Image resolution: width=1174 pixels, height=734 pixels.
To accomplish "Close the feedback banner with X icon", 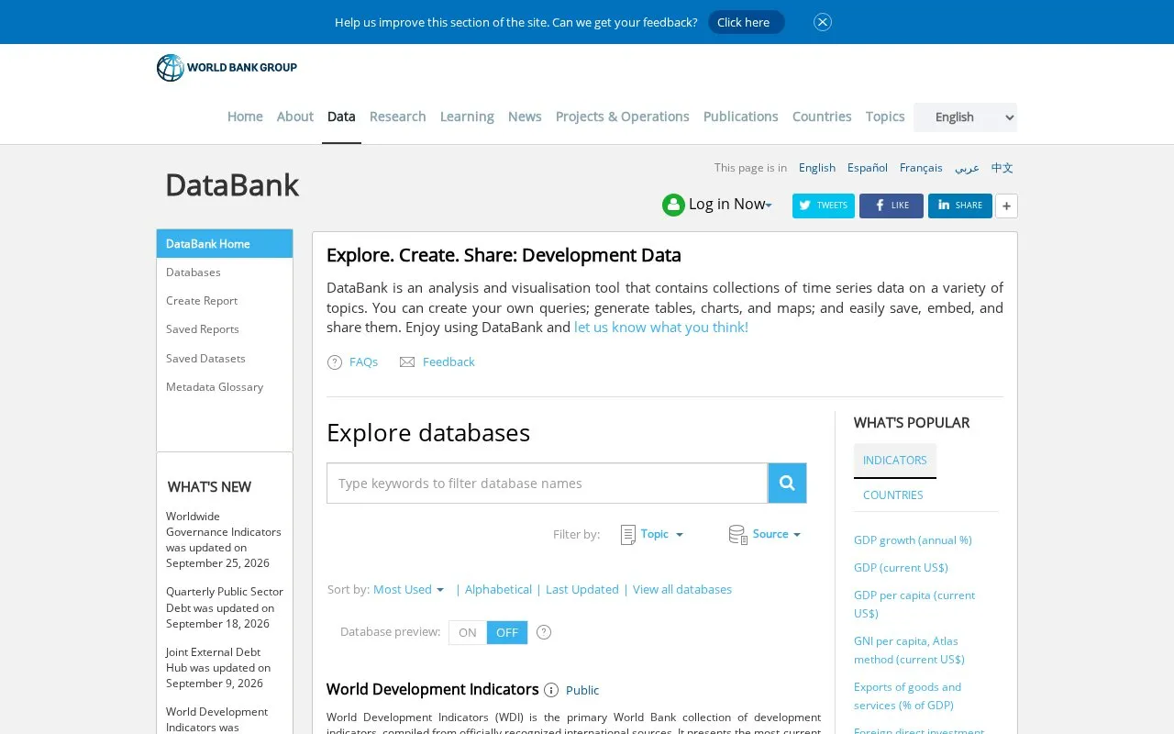I will 823,22.
